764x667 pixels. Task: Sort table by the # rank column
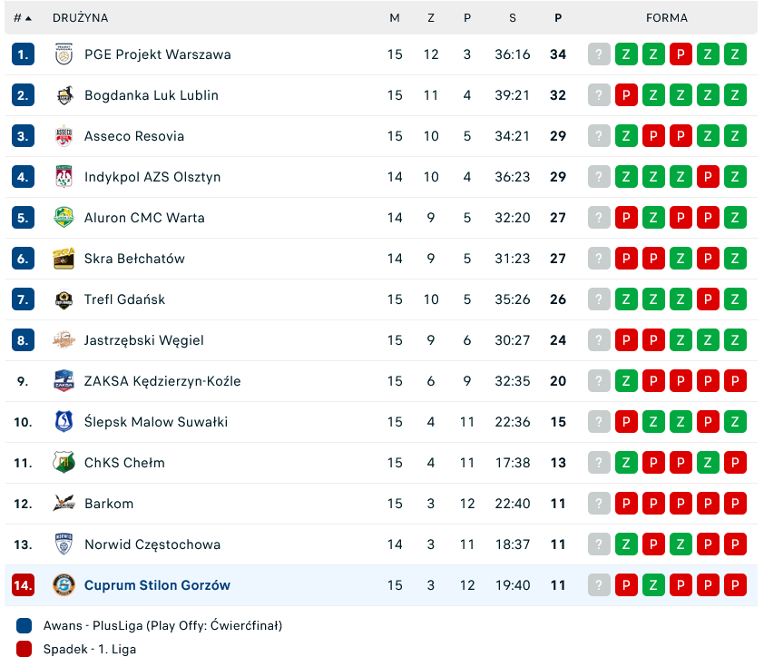pos(23,18)
